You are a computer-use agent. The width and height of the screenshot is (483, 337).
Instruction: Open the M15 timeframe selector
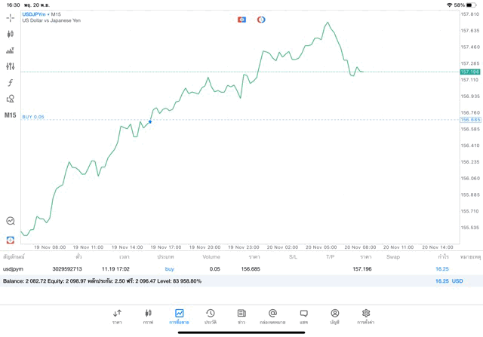click(11, 115)
